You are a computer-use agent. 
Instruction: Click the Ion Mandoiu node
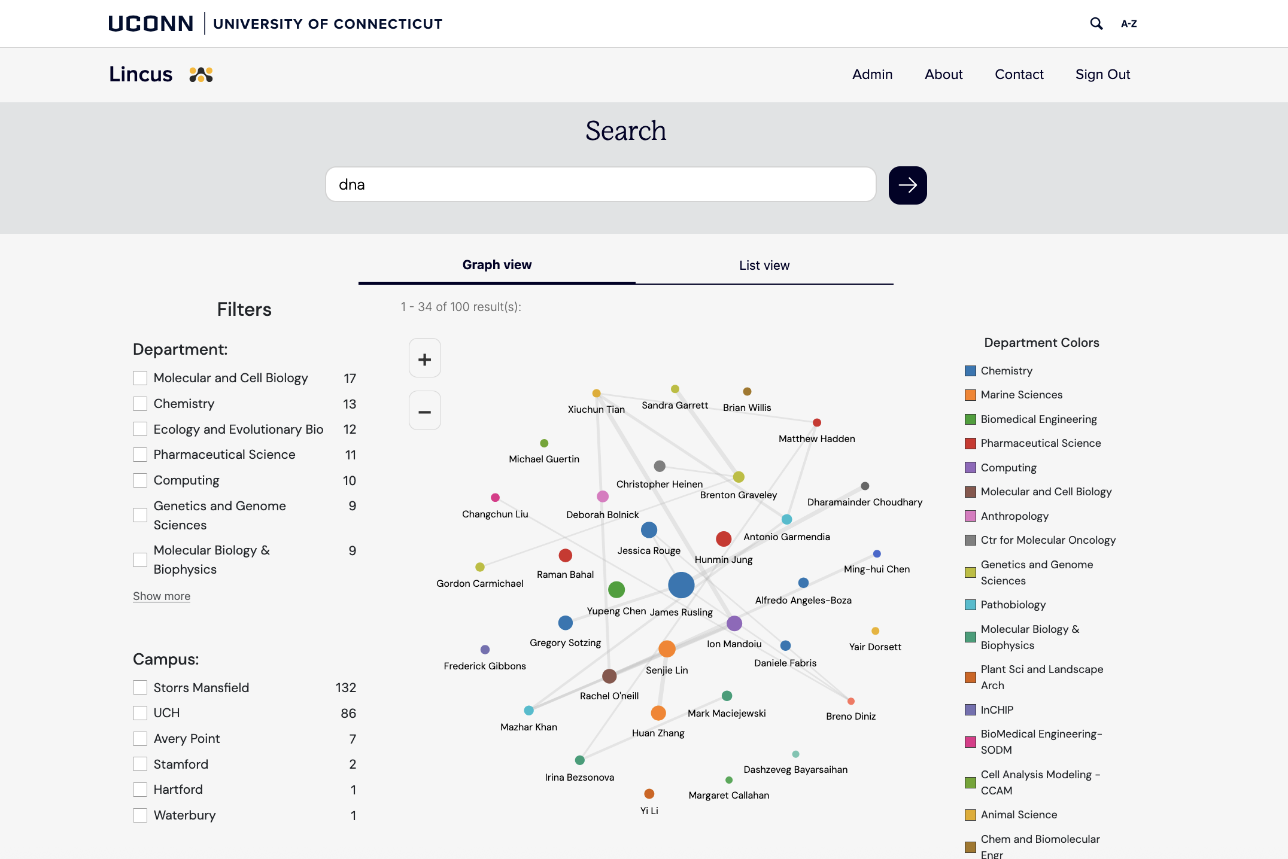click(734, 623)
